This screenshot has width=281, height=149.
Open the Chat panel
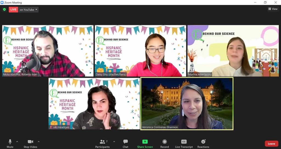point(125,144)
